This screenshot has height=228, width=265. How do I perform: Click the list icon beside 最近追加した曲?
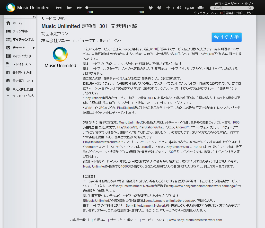pos(8,89)
